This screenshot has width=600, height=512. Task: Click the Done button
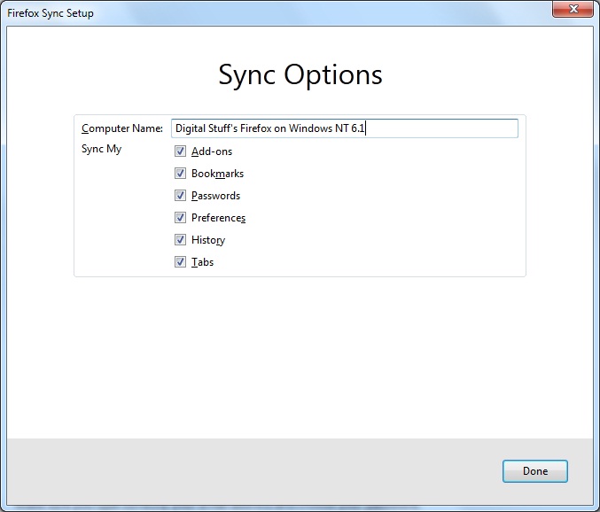point(535,471)
